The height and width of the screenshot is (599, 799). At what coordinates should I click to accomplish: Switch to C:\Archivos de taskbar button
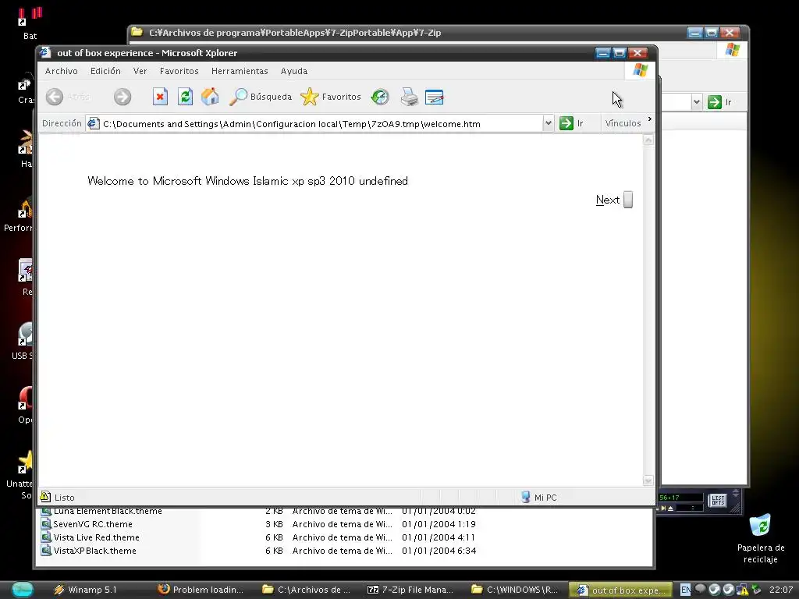coord(307,590)
